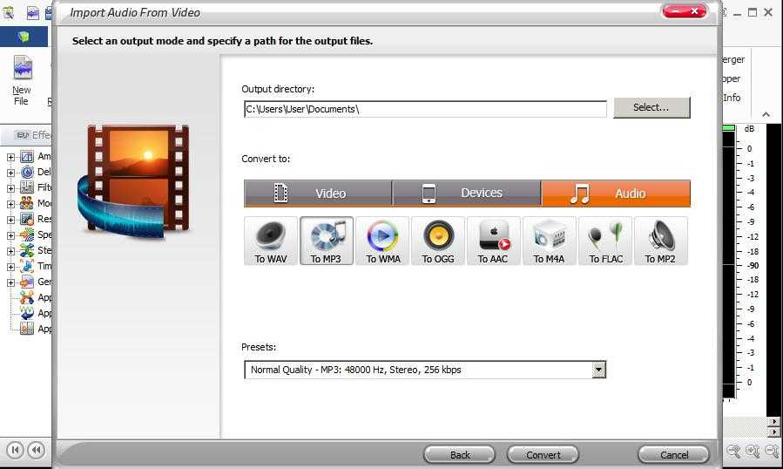Expand the Ste... effects tree node
Image resolution: width=783 pixels, height=469 pixels.
click(x=10, y=251)
